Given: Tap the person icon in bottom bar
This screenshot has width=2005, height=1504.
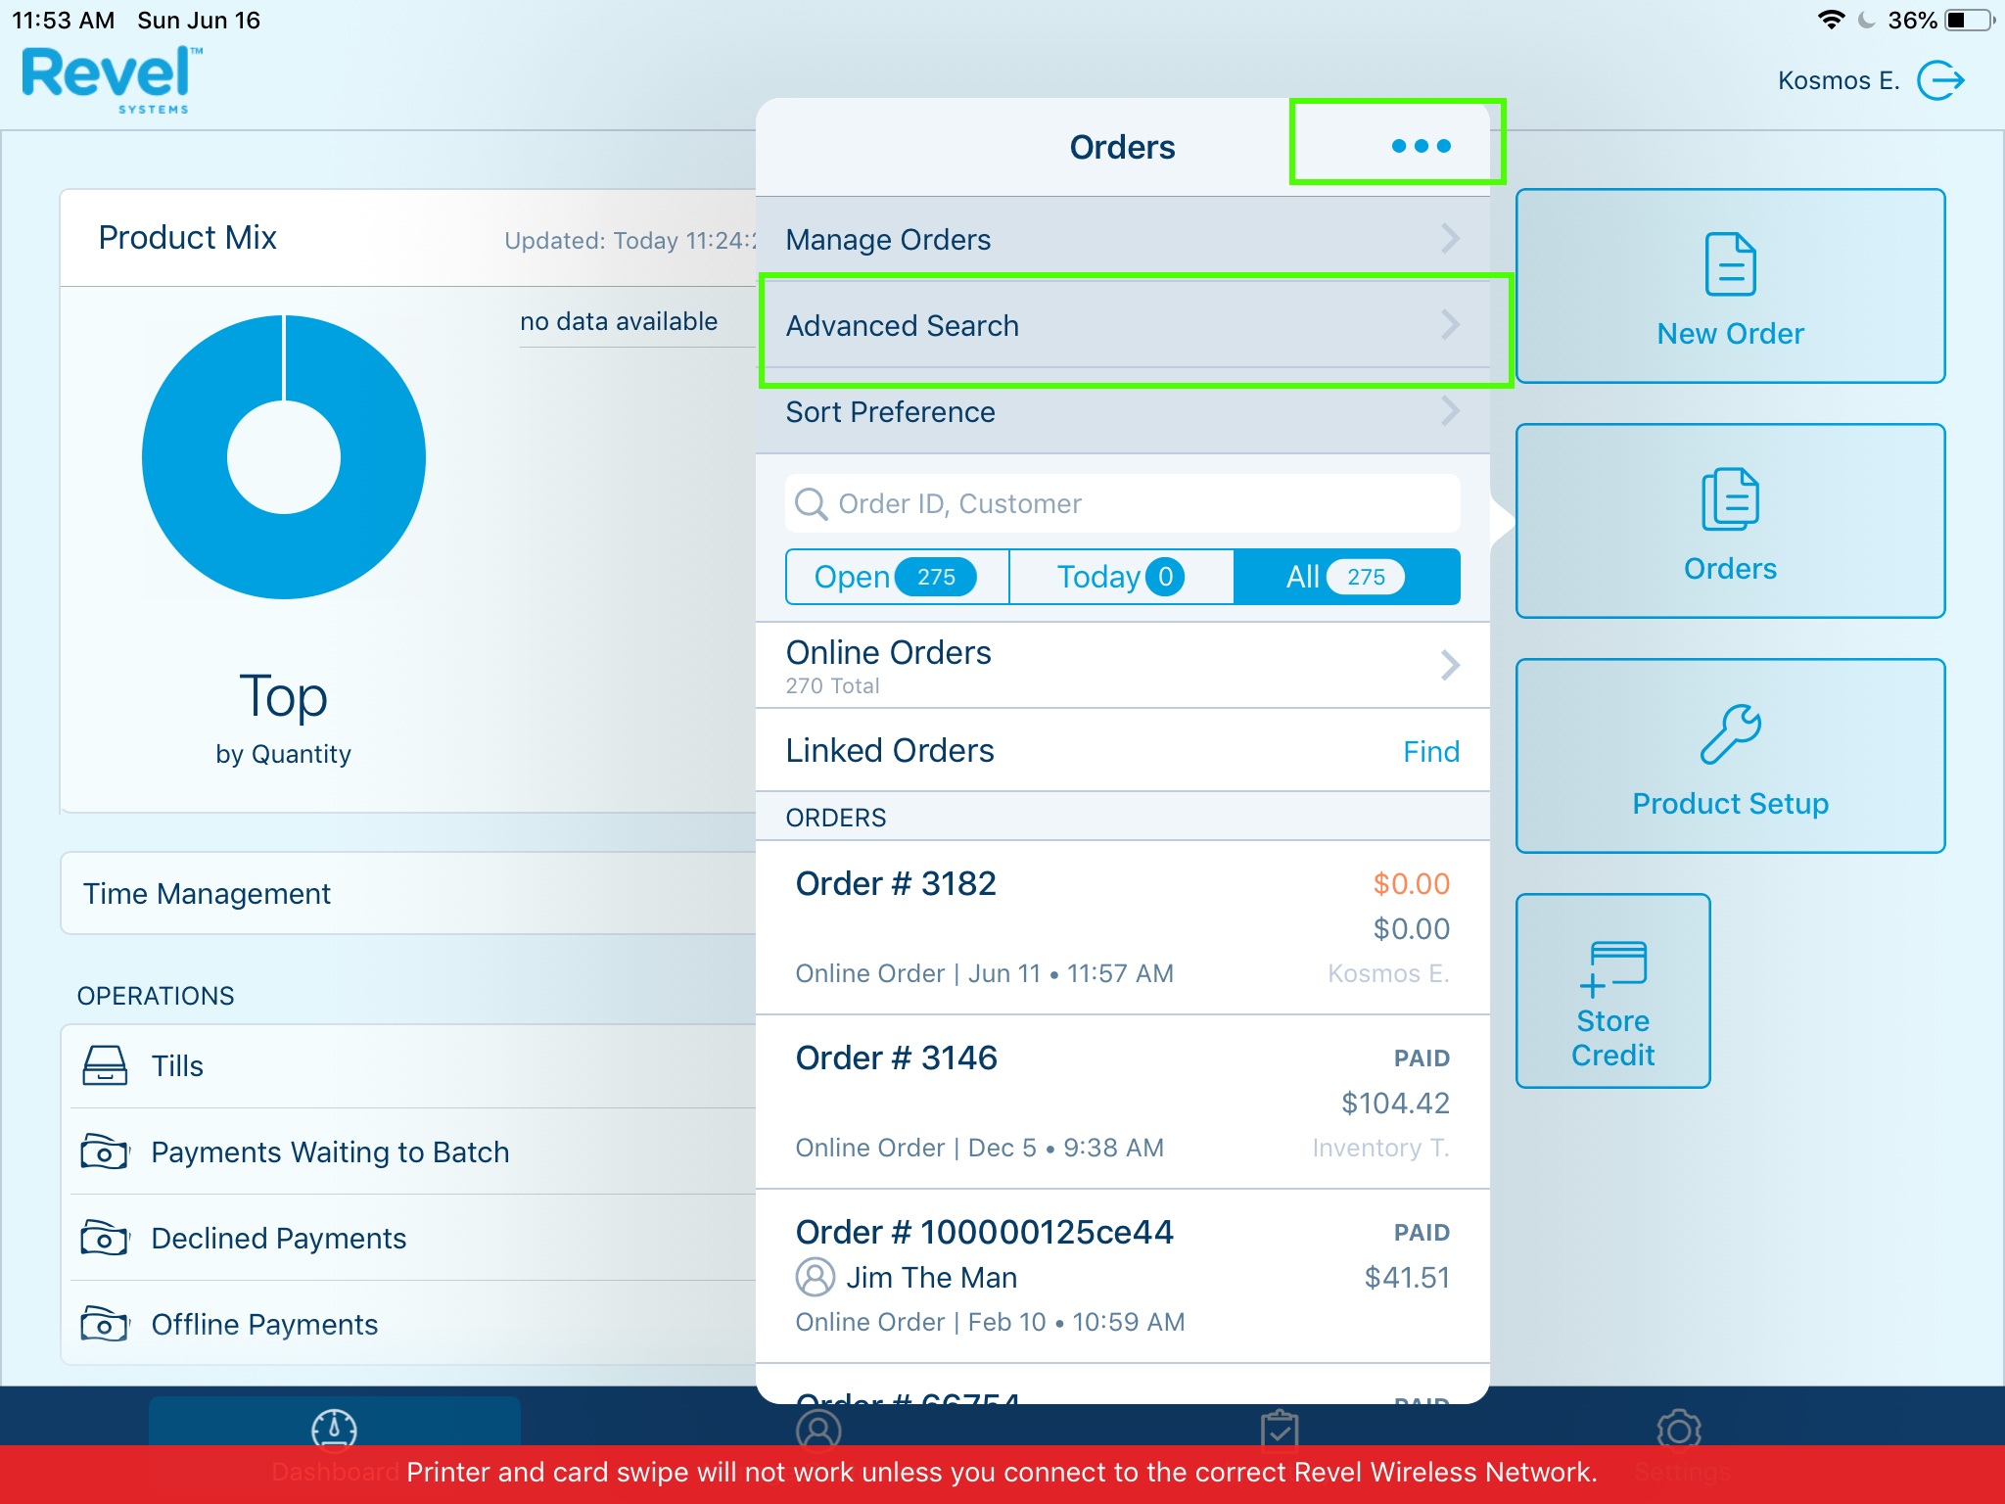Looking at the screenshot, I should [x=818, y=1428].
